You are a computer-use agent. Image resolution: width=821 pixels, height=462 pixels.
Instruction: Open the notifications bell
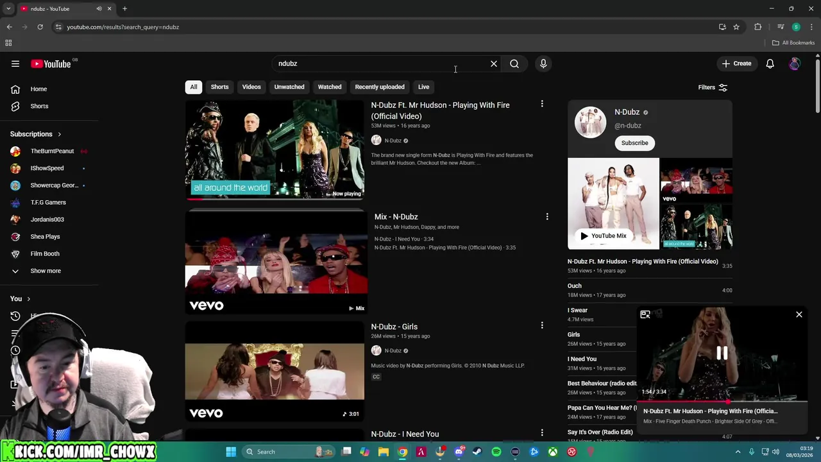coord(770,64)
